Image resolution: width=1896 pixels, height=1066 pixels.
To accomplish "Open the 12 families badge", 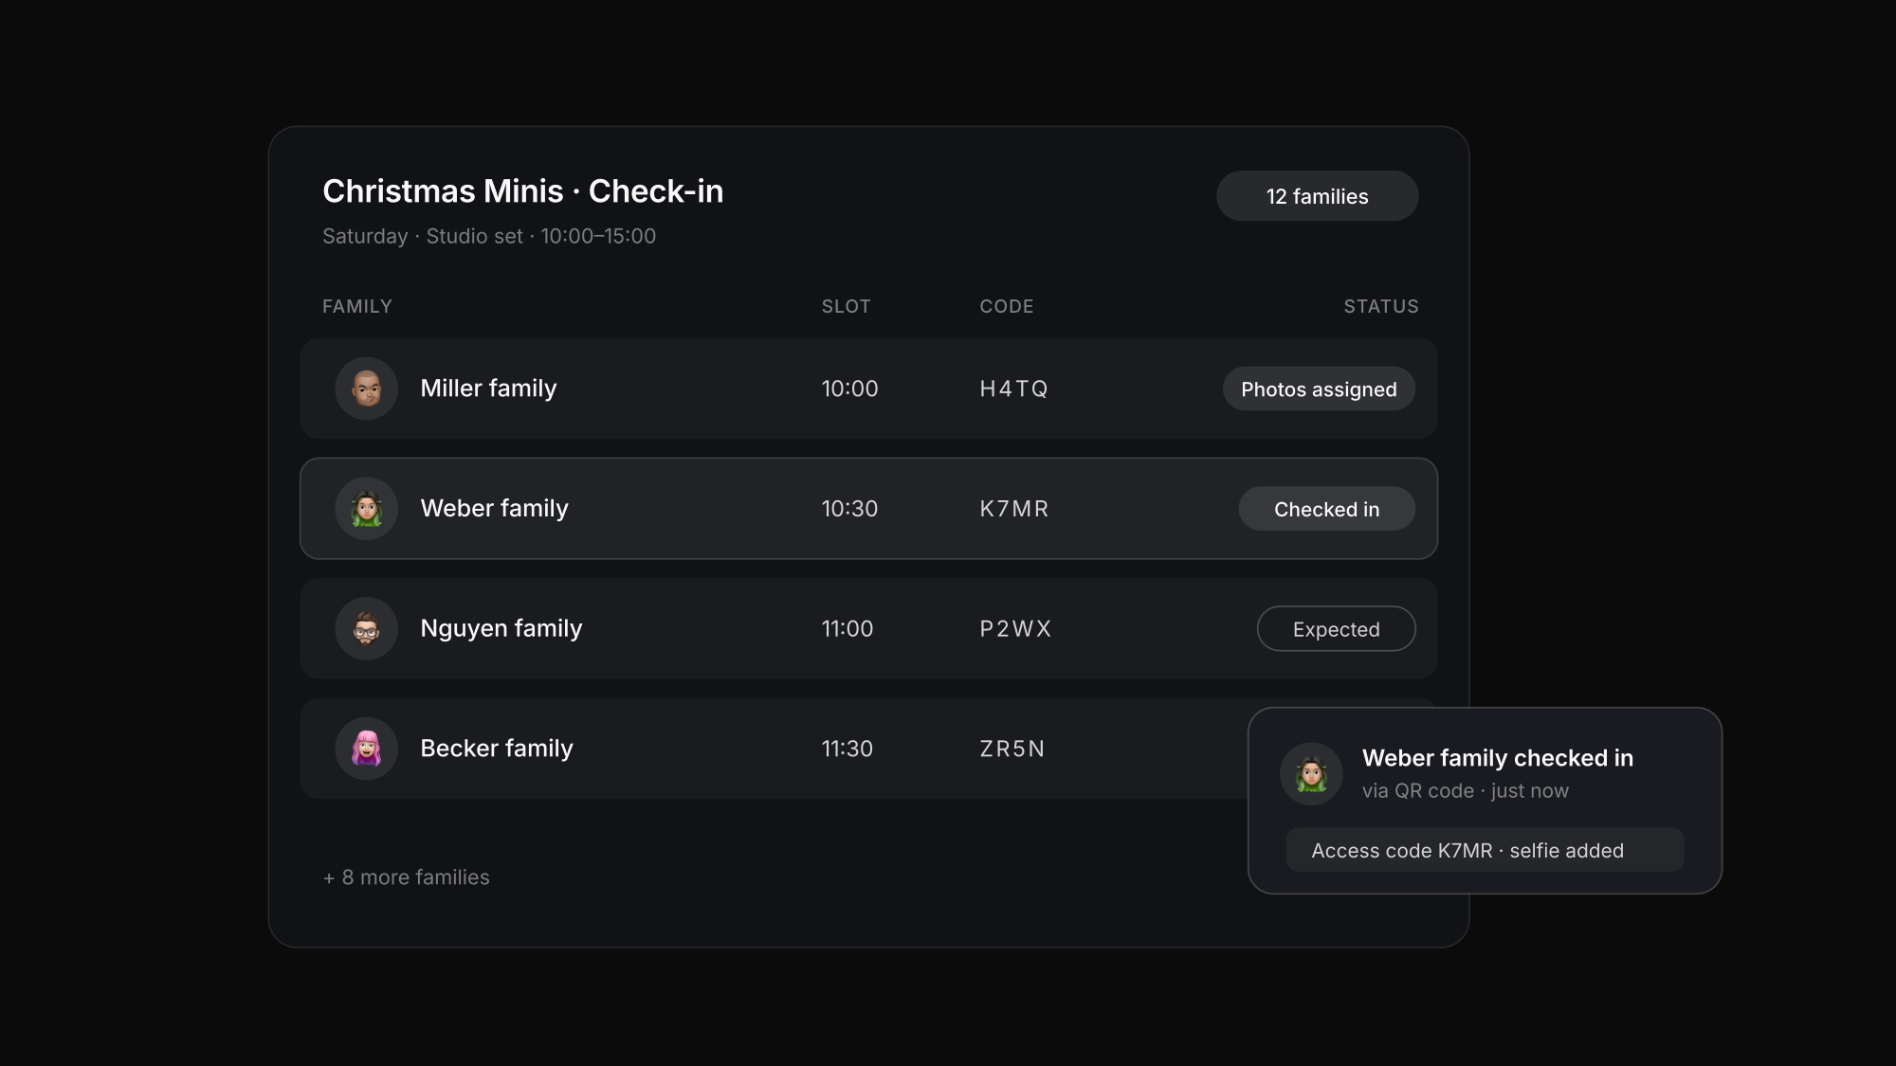I will tap(1317, 196).
